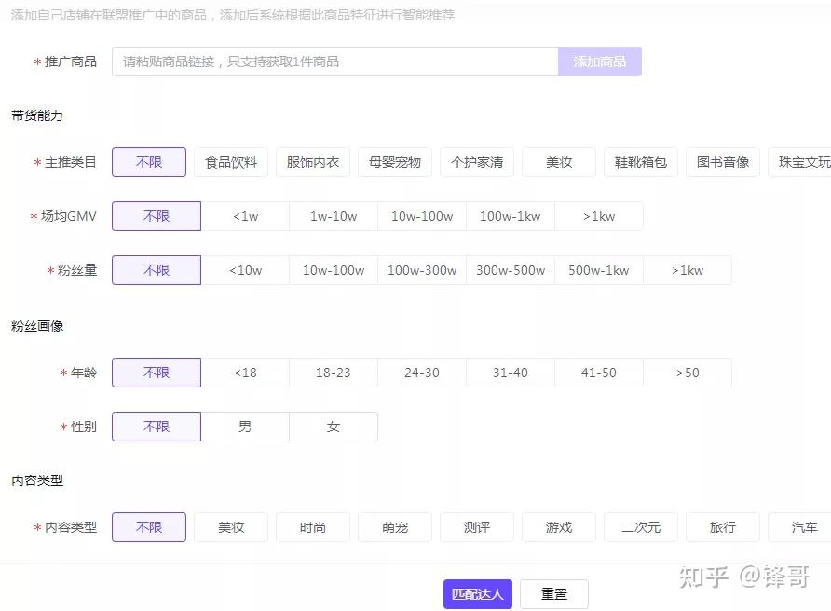Choose 时尚 content type
This screenshot has height=611, width=831.
313,527
